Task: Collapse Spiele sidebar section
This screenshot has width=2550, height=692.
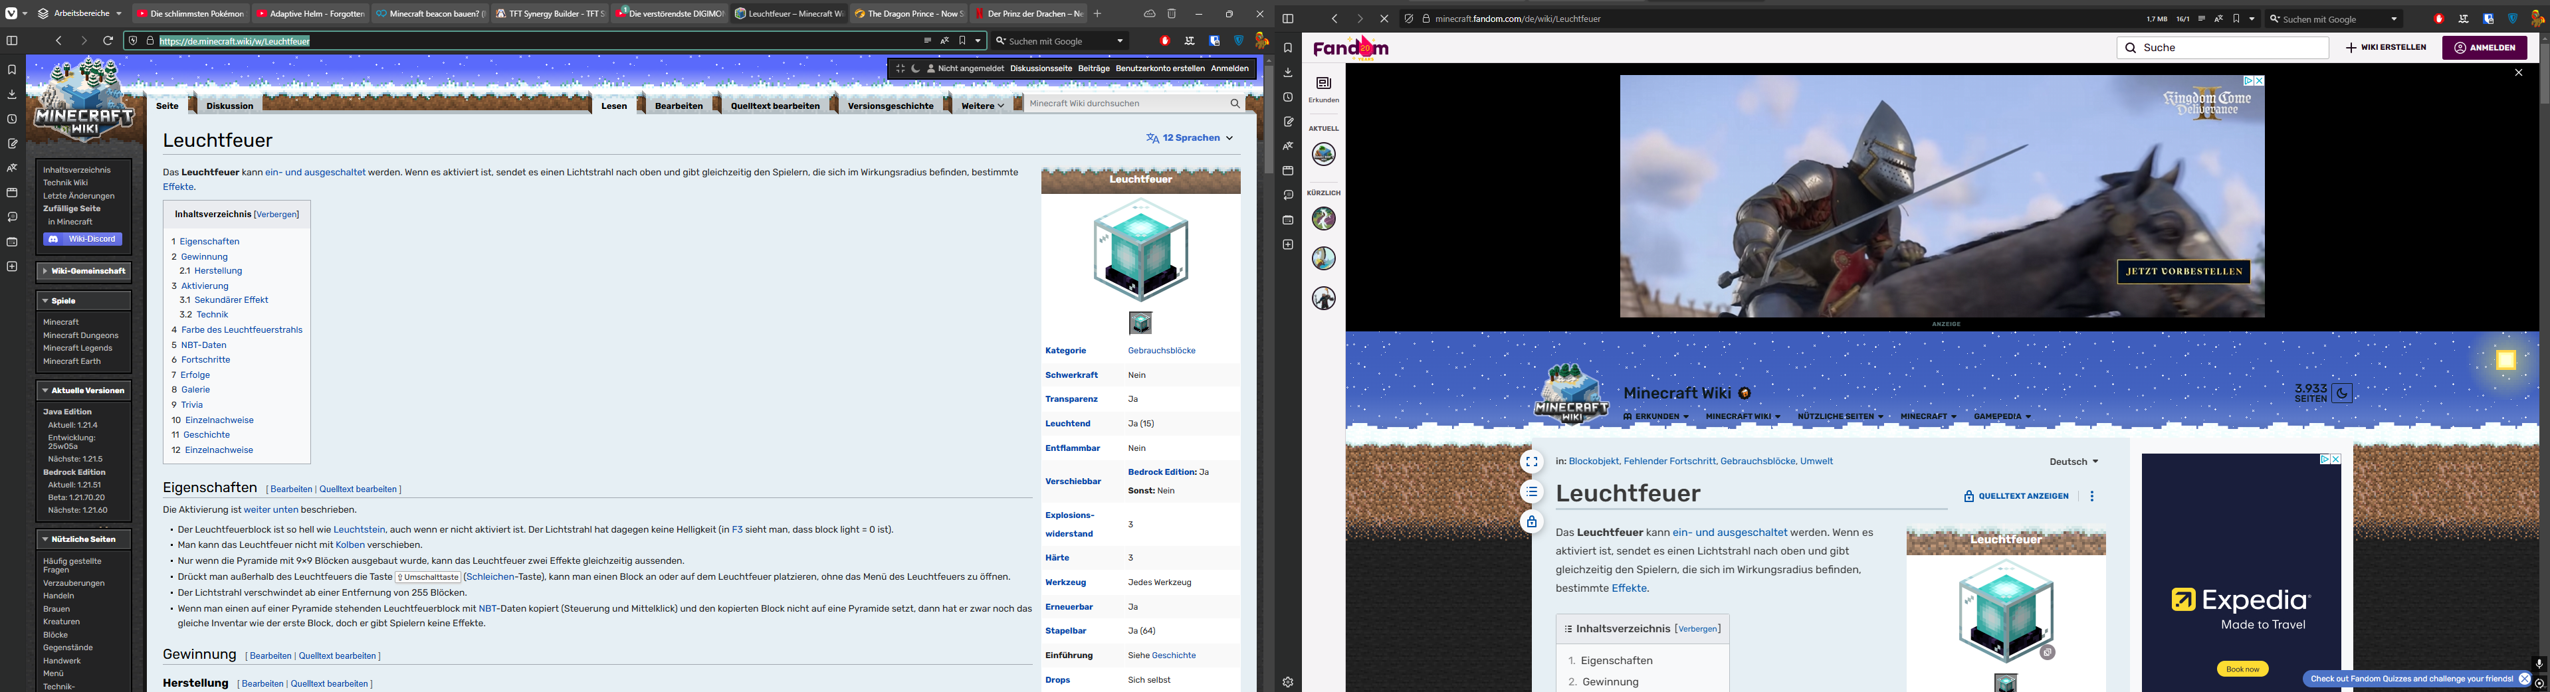Action: coord(83,301)
